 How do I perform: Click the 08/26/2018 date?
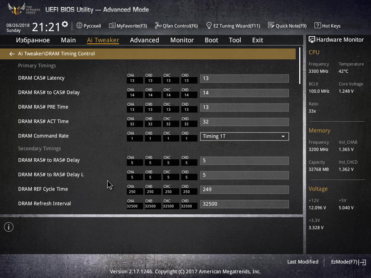(18, 25)
